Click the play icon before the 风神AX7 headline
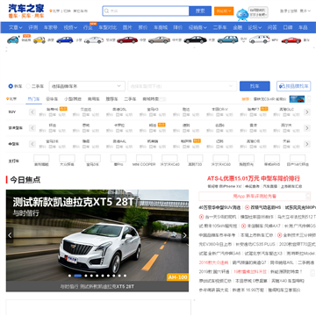 (x=243, y=226)
